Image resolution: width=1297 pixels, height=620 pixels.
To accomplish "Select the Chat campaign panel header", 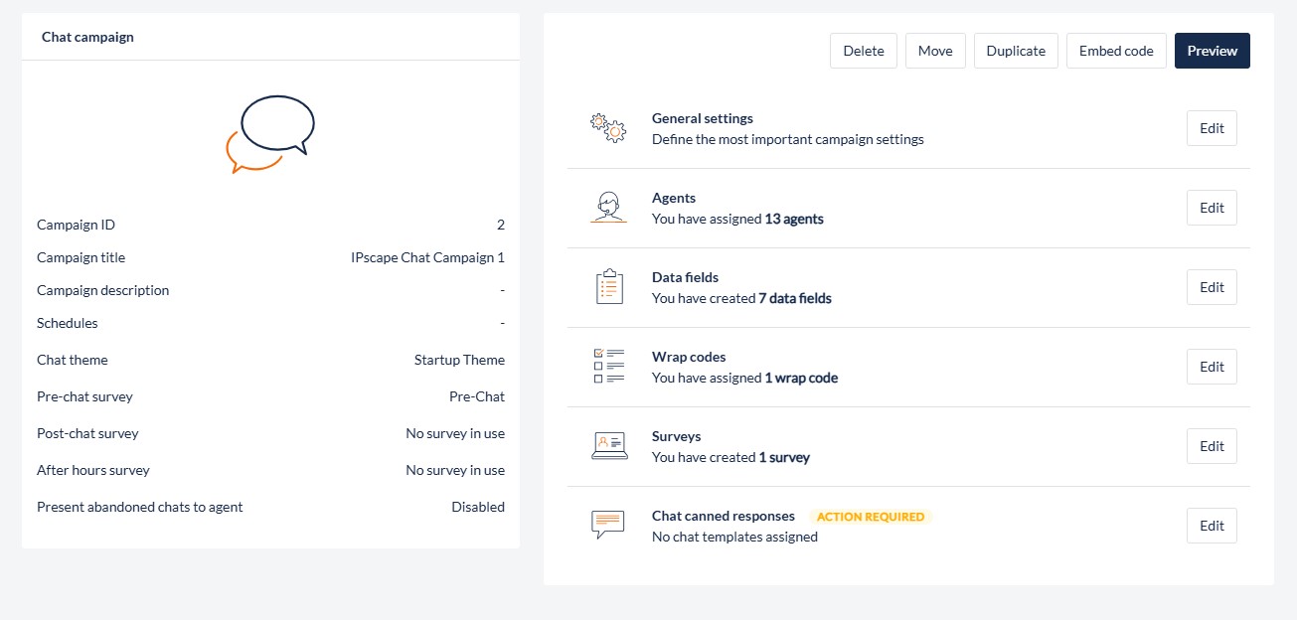I will coord(87,37).
